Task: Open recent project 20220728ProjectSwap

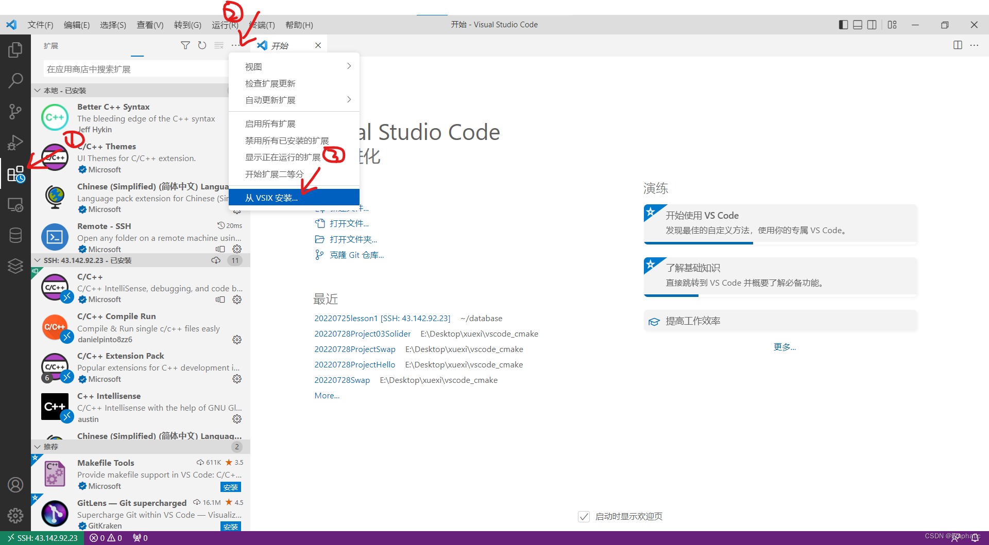Action: pyautogui.click(x=355, y=349)
